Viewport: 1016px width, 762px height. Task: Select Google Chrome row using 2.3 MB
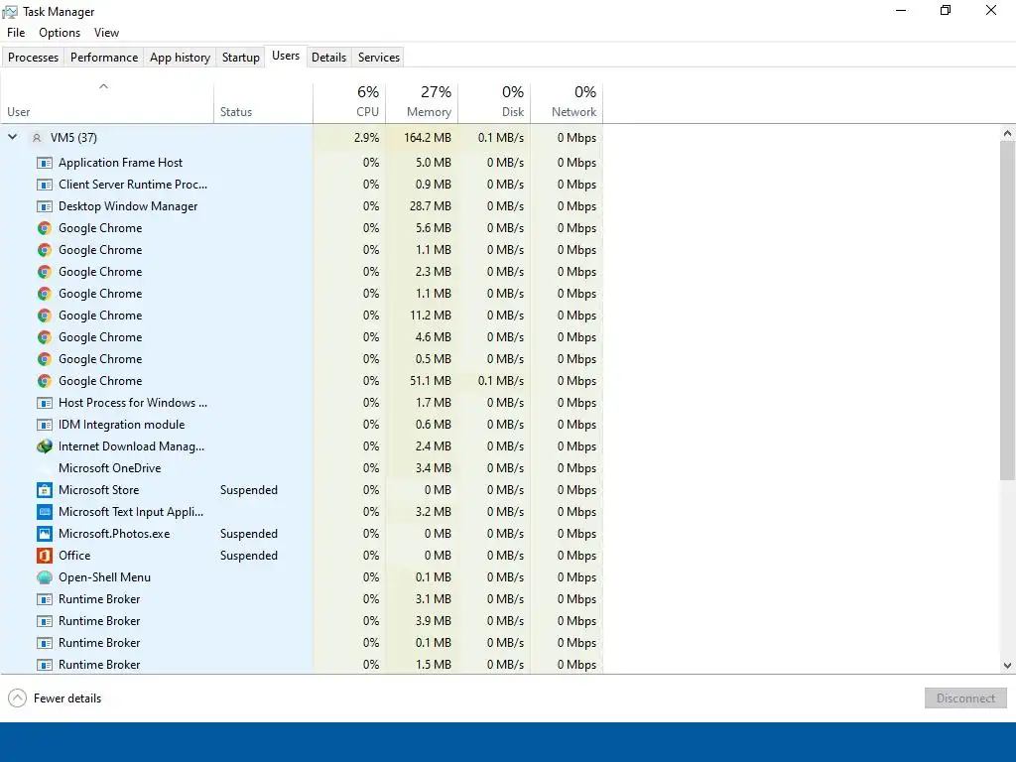(x=302, y=272)
